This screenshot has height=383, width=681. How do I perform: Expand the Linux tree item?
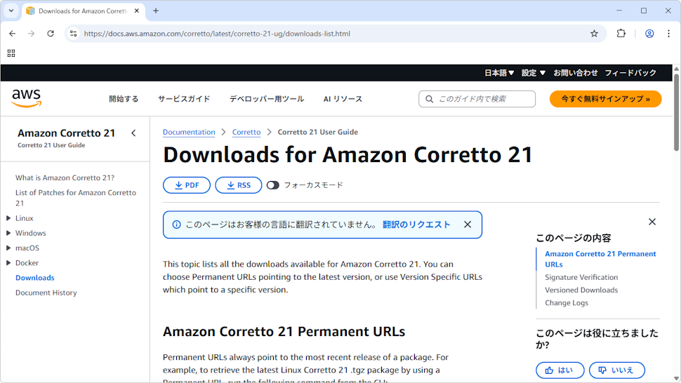(x=8, y=218)
